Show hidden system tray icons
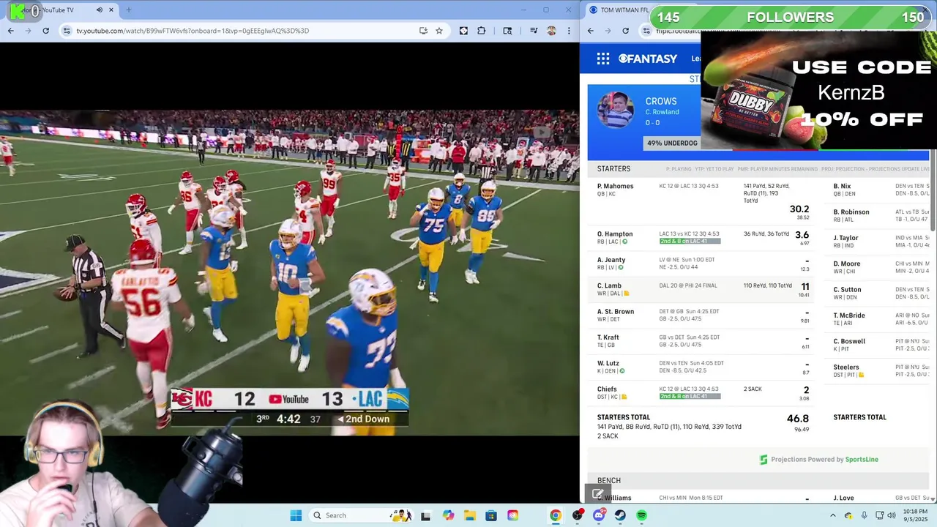The height and width of the screenshot is (527, 937). (832, 515)
